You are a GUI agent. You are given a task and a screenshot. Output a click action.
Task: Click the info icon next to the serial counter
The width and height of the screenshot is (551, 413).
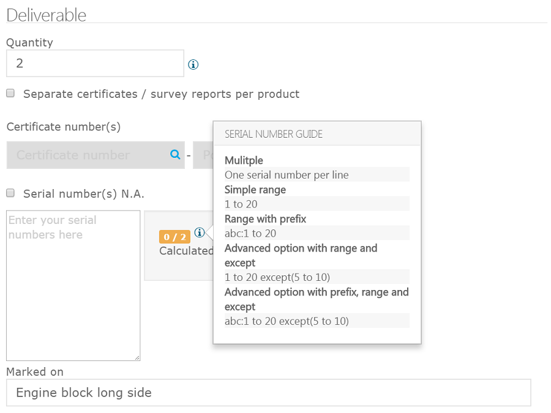tap(199, 232)
